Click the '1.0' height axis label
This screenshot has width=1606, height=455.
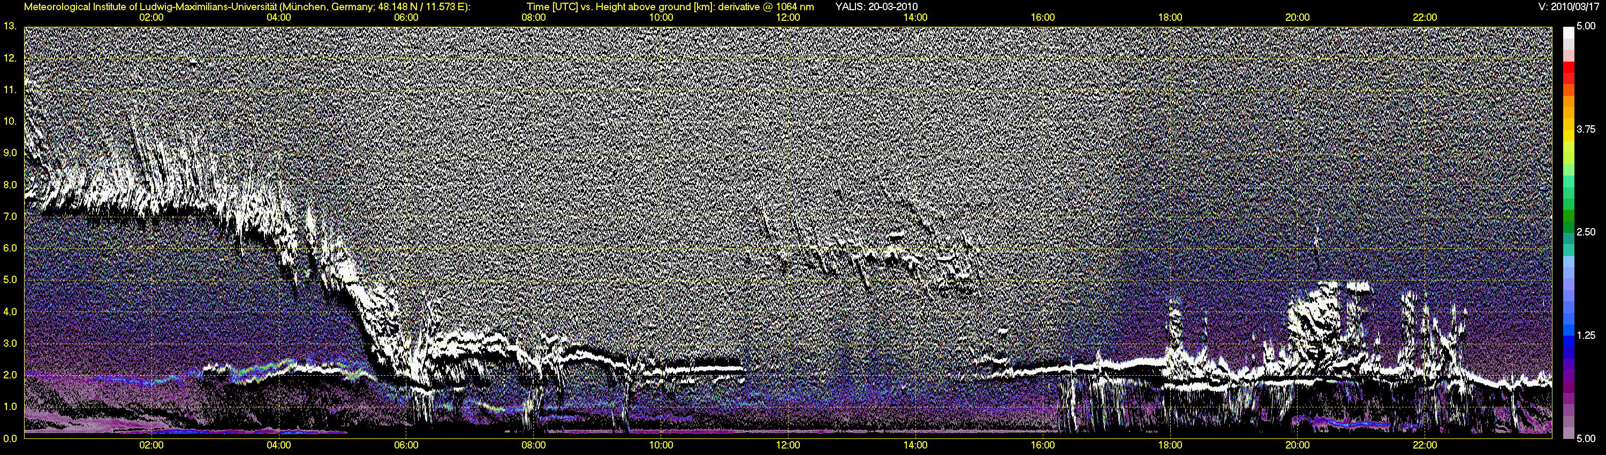point(10,406)
